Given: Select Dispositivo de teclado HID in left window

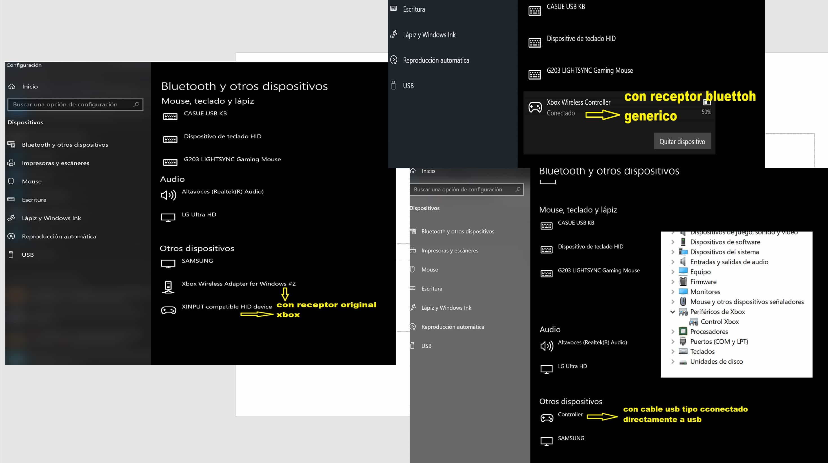Looking at the screenshot, I should [x=223, y=136].
